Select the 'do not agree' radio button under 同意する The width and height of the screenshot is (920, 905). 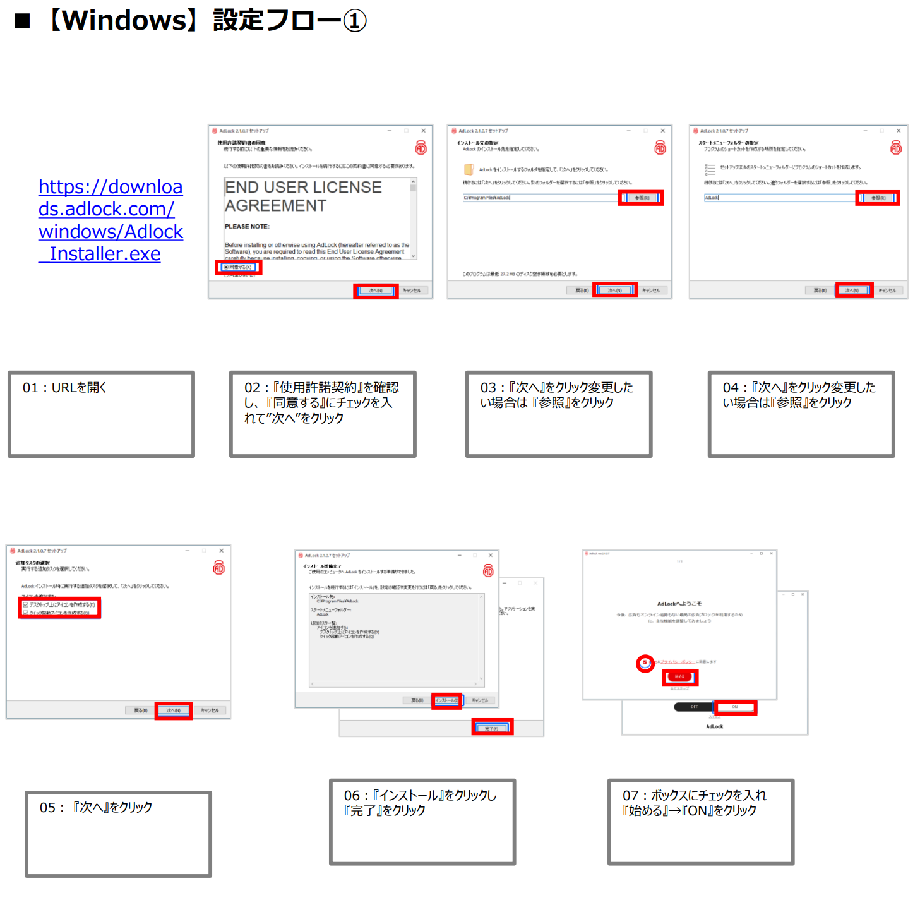(x=226, y=275)
